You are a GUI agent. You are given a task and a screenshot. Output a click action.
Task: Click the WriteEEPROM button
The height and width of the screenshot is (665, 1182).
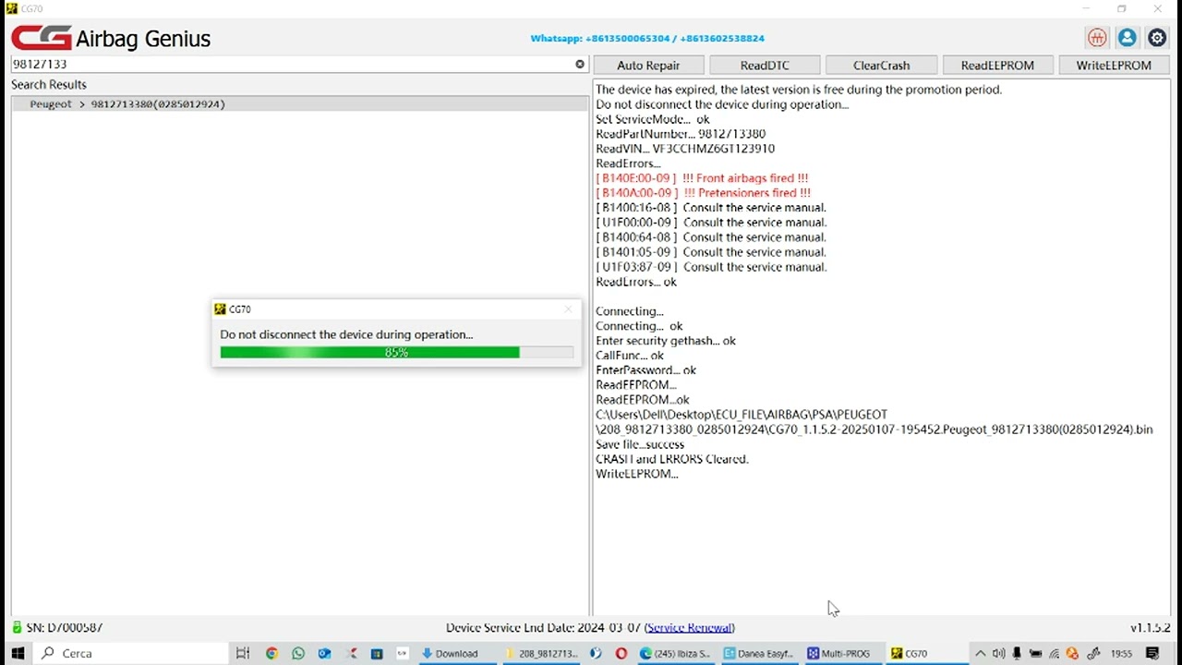click(x=1114, y=66)
